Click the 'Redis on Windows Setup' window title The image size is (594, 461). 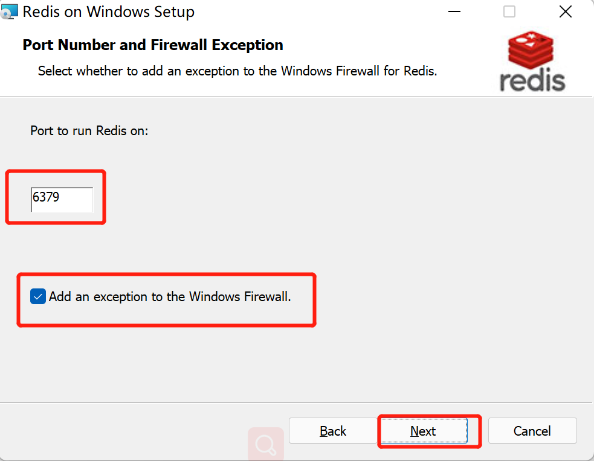pyautogui.click(x=109, y=11)
